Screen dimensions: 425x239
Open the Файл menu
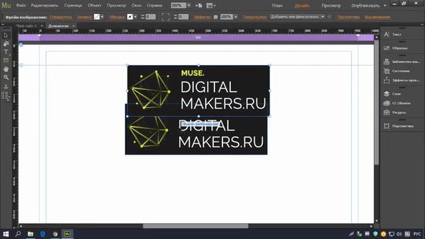(x=21, y=5)
